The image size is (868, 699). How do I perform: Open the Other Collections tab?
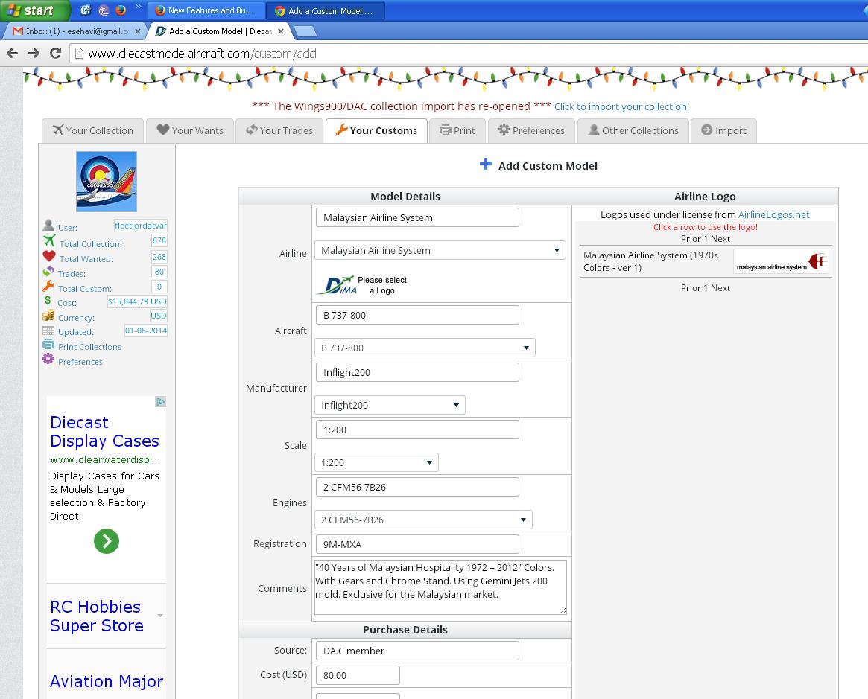point(633,130)
